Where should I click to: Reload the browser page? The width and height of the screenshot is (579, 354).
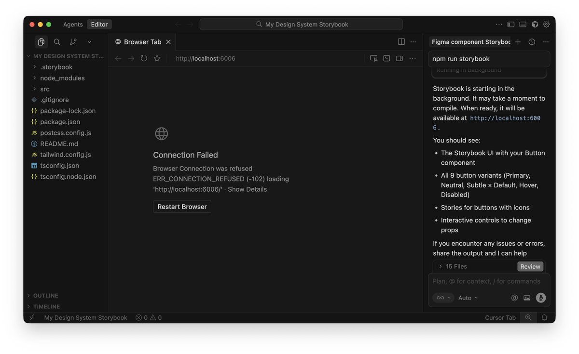point(144,58)
